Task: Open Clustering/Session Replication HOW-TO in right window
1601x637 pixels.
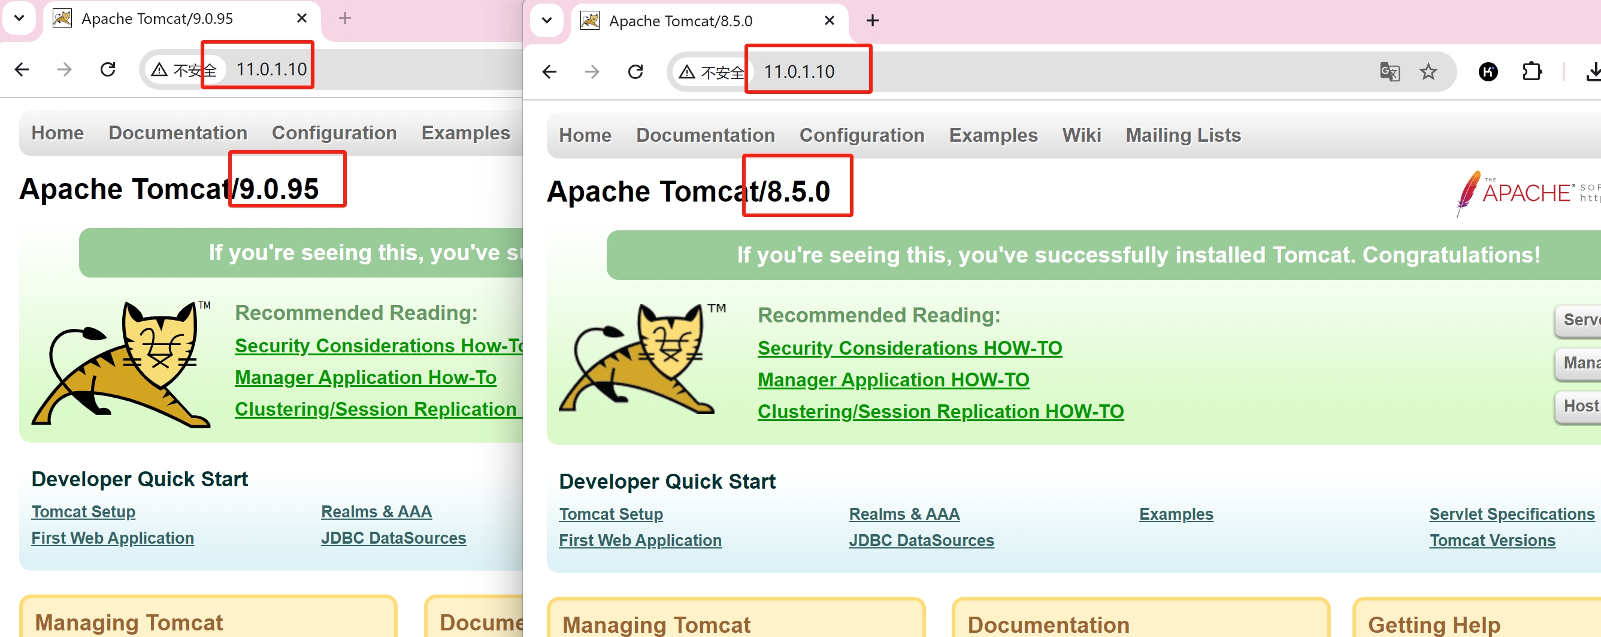Action: click(941, 412)
